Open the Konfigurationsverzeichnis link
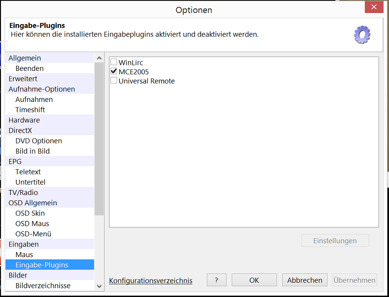 pos(151,280)
